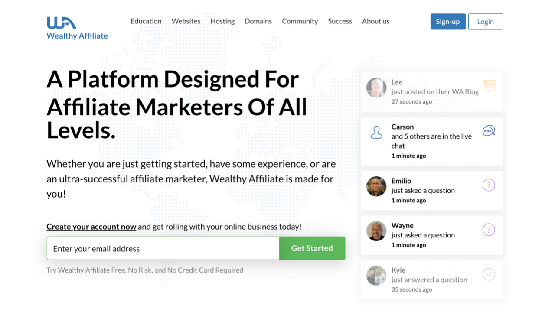The width and height of the screenshot is (555, 312).
Task: Click the question mark icon beside Wayne
Action: (x=489, y=230)
